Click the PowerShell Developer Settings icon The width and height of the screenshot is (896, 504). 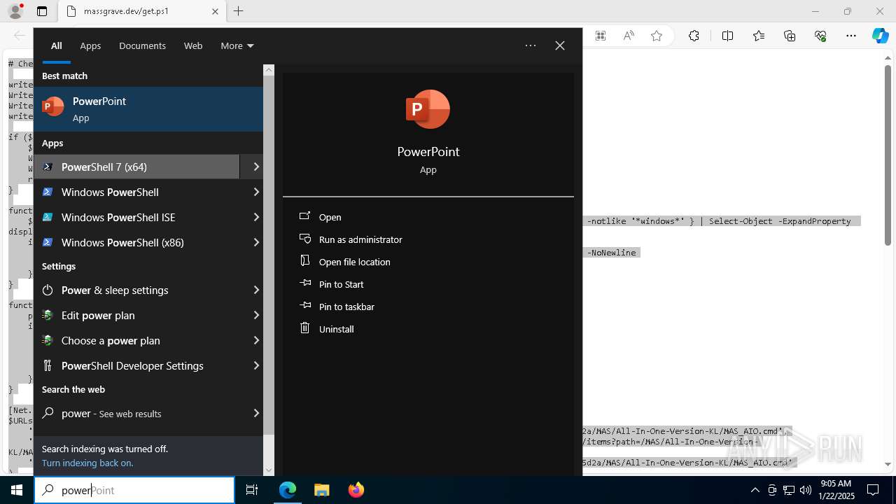tap(48, 365)
